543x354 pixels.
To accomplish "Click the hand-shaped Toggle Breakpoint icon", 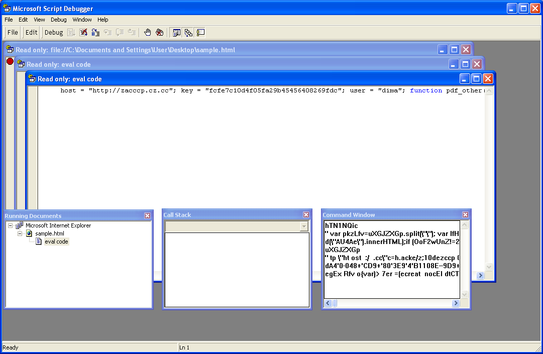I will 147,33.
